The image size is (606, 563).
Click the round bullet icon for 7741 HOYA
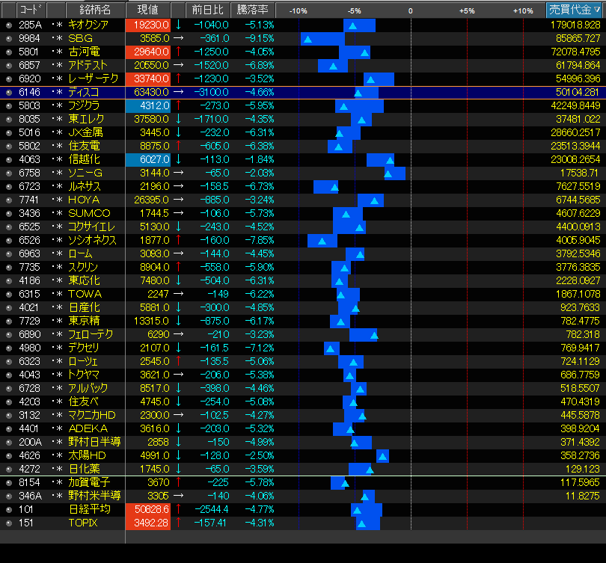tap(9, 200)
